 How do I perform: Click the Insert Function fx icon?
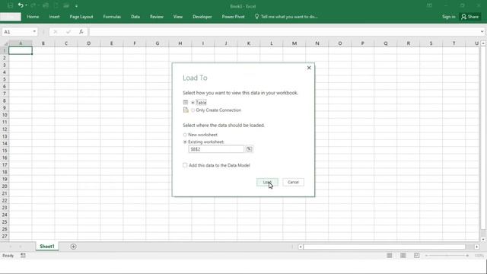[81, 32]
